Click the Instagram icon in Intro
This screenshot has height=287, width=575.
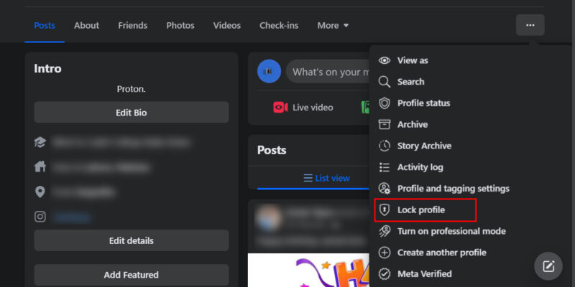point(40,217)
